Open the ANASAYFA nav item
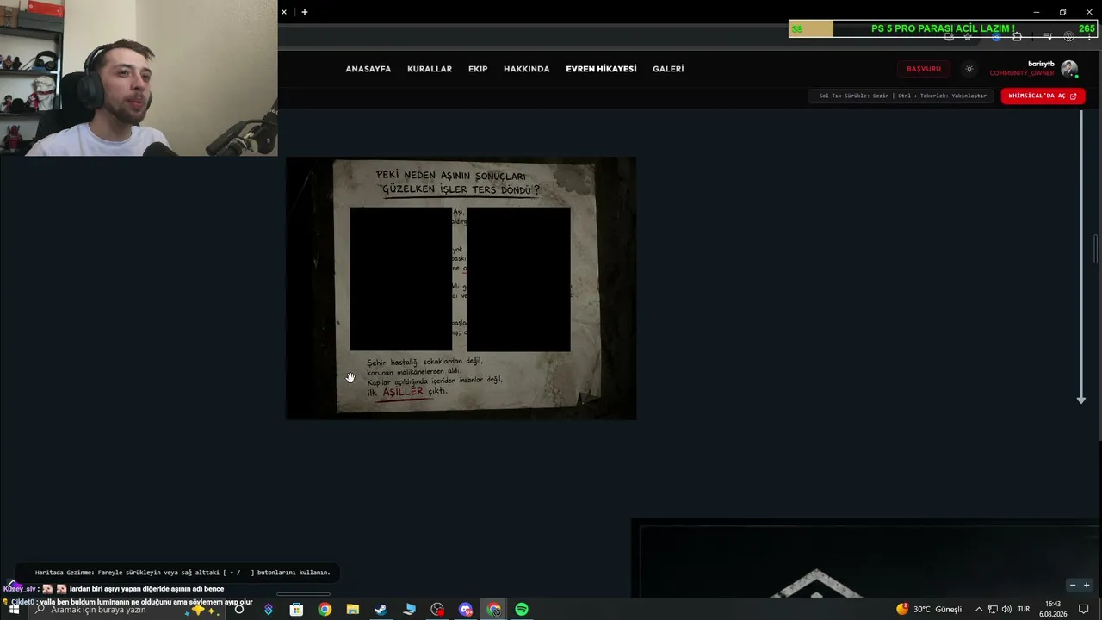The height and width of the screenshot is (620, 1102). (368, 69)
